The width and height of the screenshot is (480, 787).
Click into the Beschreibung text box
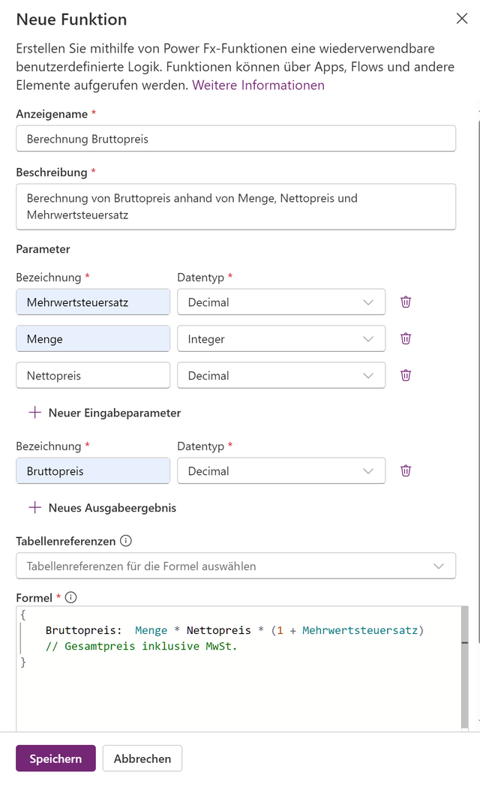click(x=235, y=206)
